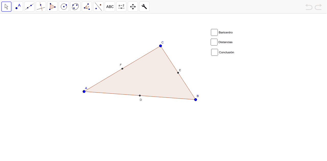Click midpoint F on side AC
The image size is (327, 161).
(x=122, y=69)
